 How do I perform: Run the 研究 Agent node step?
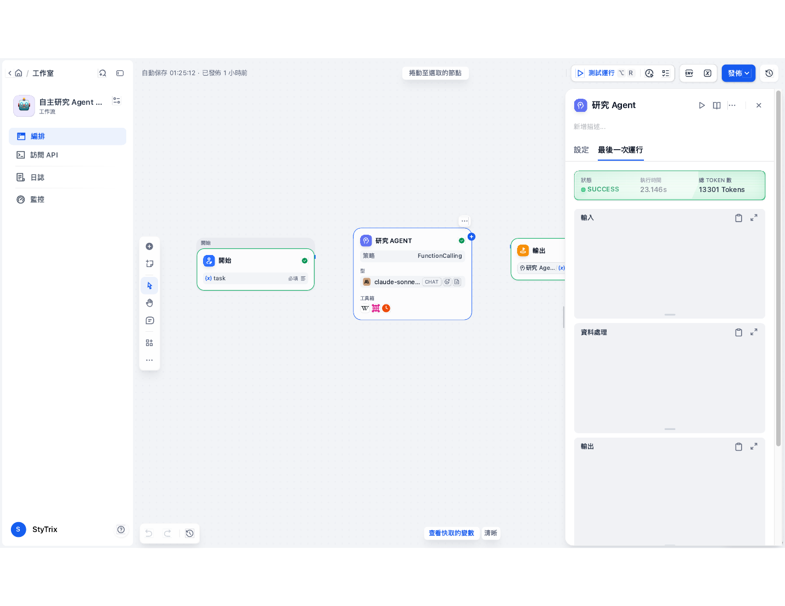coord(702,105)
